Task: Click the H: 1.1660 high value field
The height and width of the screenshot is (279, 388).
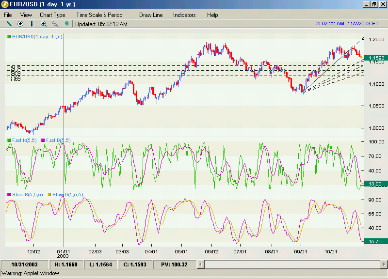Action: click(x=66, y=264)
